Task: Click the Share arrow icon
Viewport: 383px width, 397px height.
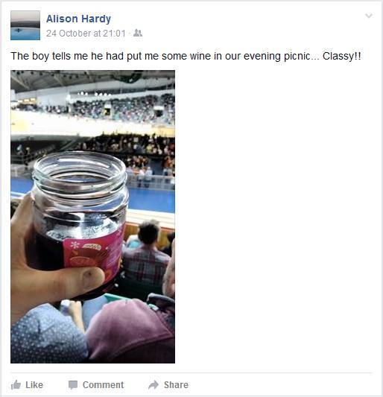Action: 153,385
